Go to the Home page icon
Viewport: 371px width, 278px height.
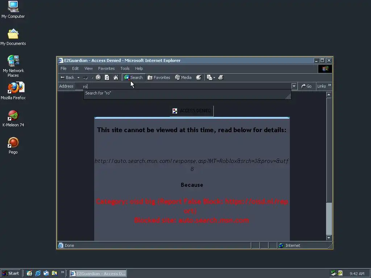tap(116, 77)
